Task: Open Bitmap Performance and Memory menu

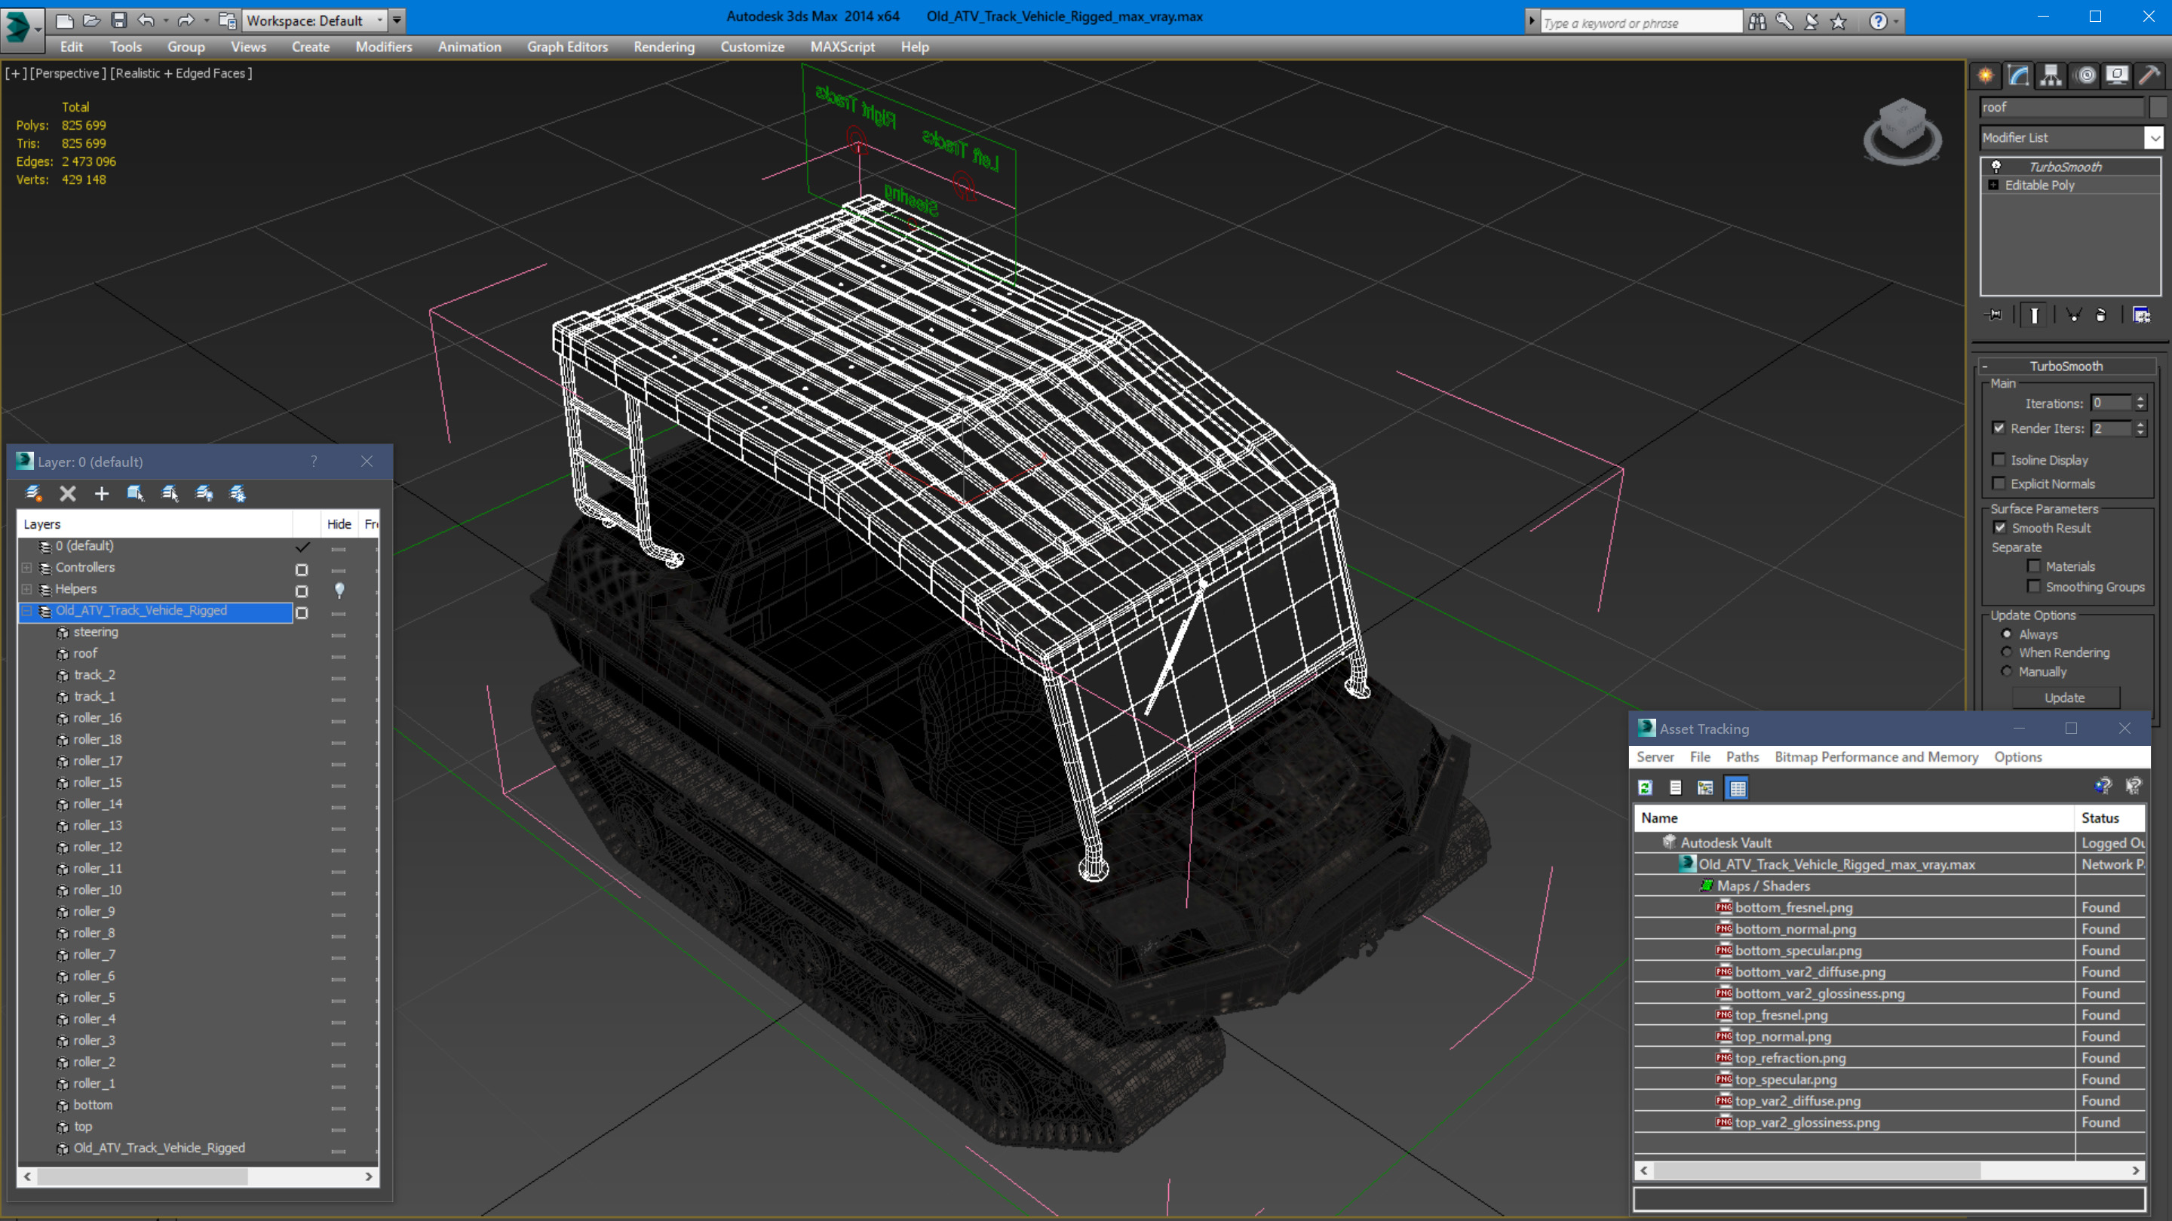Action: (x=1876, y=756)
